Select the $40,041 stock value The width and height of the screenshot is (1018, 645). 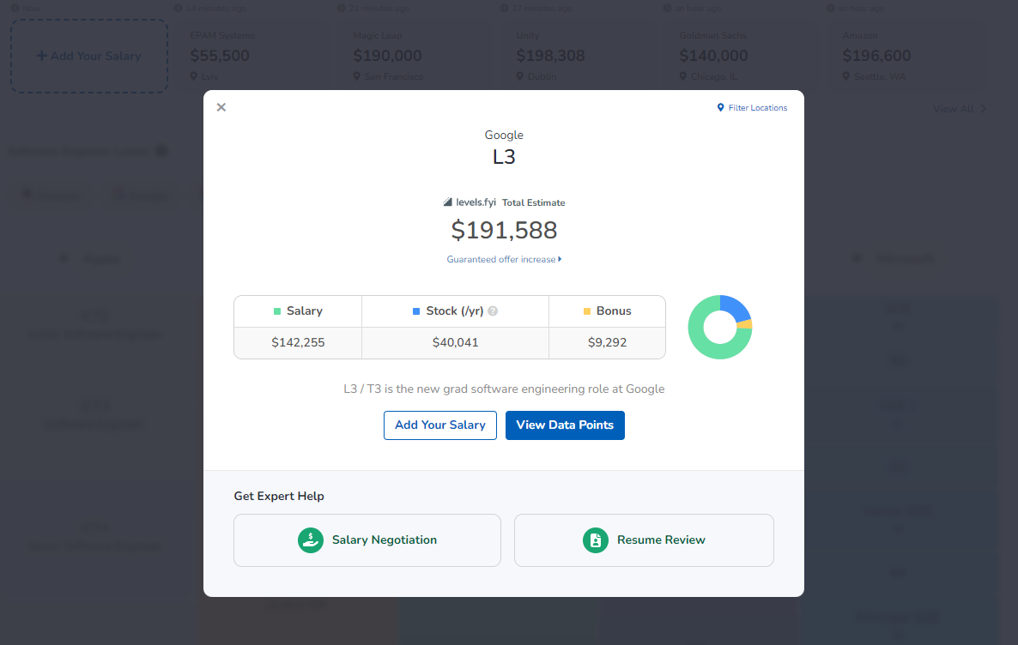(456, 342)
